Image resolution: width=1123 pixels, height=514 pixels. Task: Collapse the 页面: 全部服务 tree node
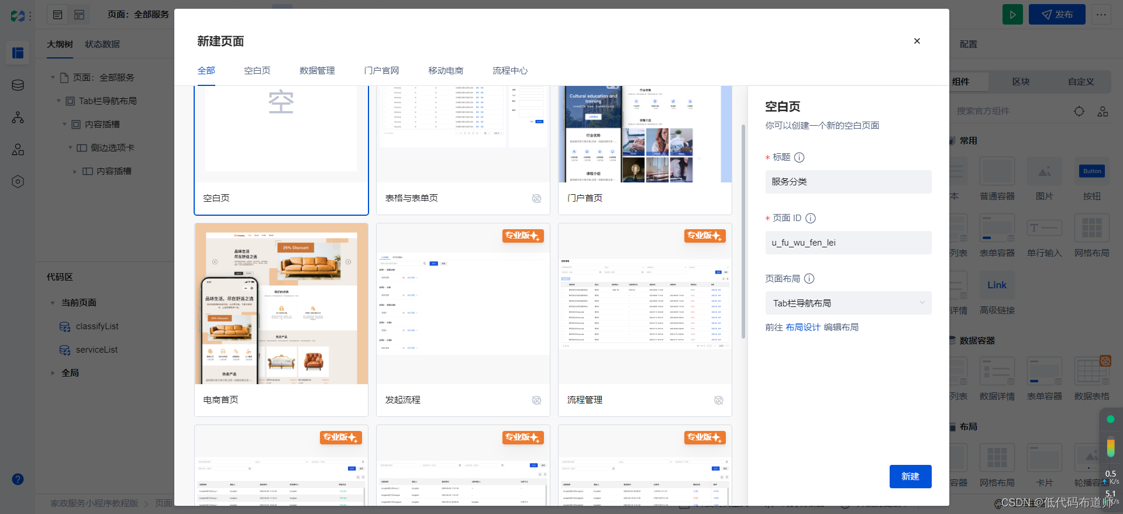click(x=53, y=77)
